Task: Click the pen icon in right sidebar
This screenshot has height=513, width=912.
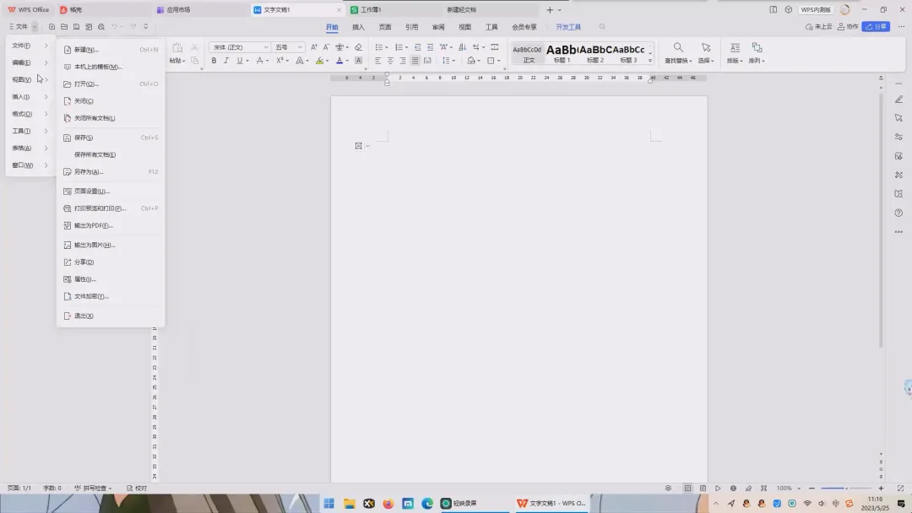Action: (898, 100)
